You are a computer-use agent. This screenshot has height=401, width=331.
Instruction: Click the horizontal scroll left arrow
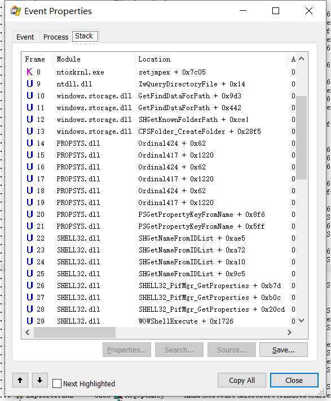pyautogui.click(x=28, y=332)
